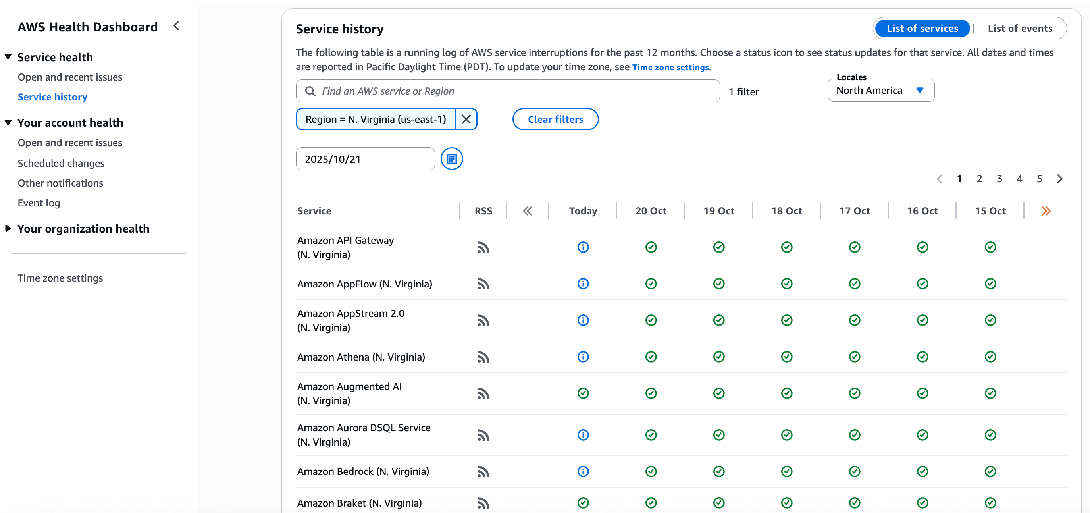The width and height of the screenshot is (1090, 513).
Task: Remove the N. Virginia region filter
Action: tap(466, 119)
